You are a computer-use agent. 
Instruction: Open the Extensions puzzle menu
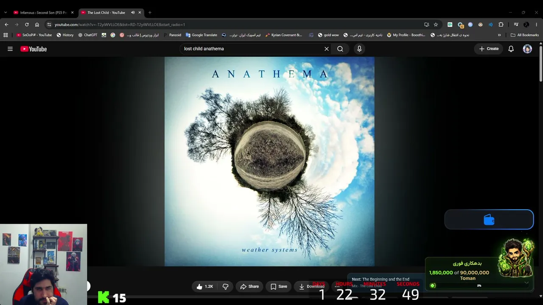click(501, 25)
